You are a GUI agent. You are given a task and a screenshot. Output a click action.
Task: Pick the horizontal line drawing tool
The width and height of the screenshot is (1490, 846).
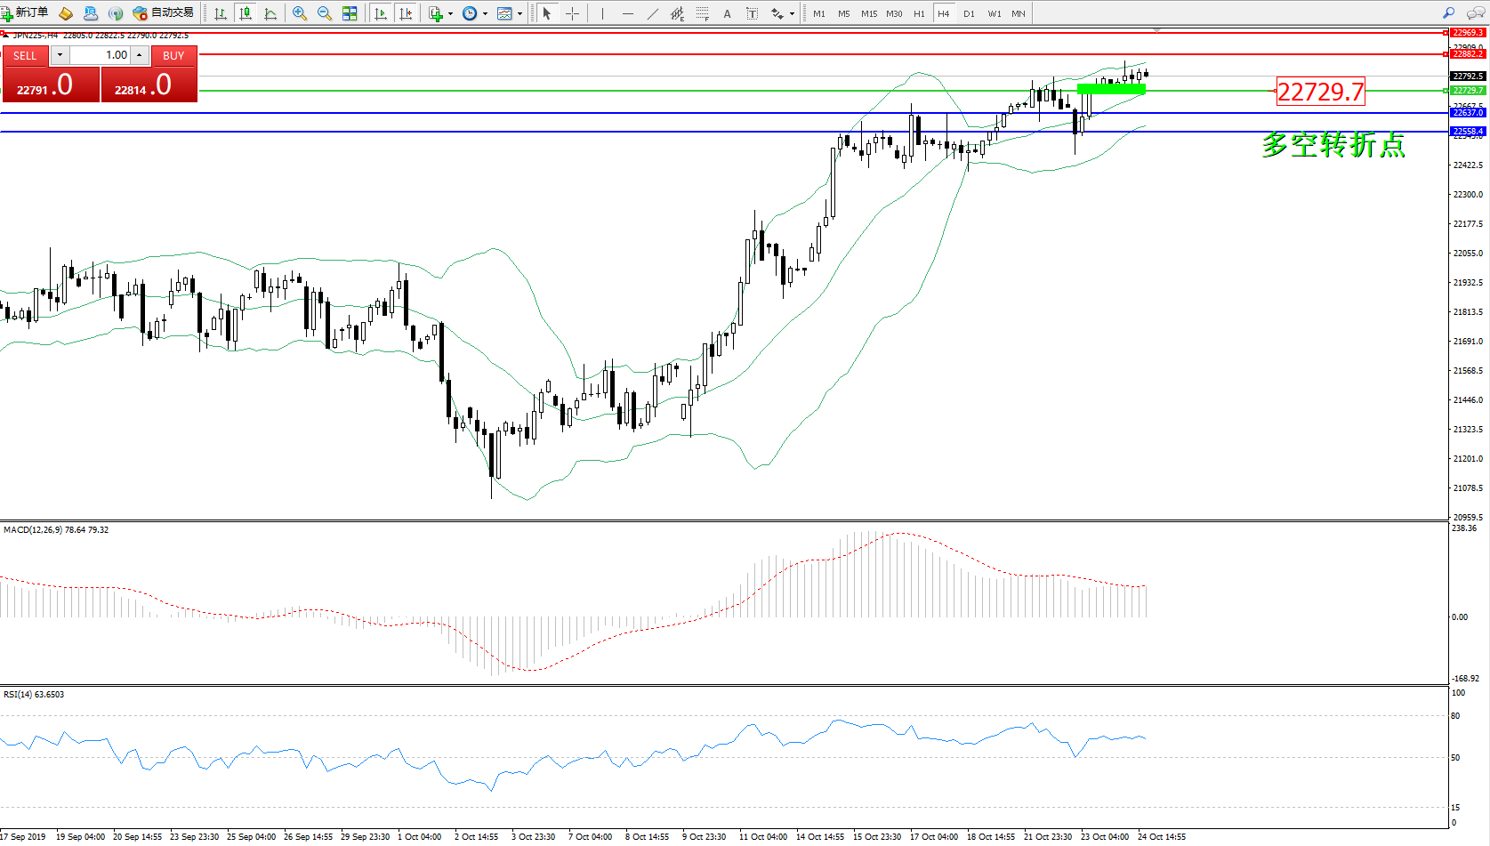628,13
